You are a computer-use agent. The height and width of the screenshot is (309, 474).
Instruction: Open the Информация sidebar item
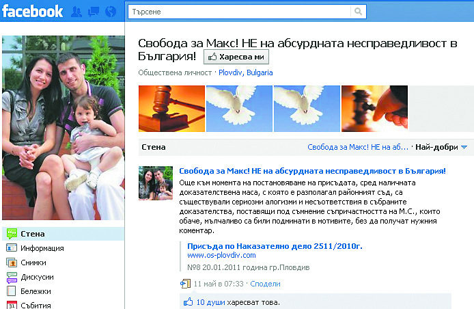pyautogui.click(x=42, y=248)
